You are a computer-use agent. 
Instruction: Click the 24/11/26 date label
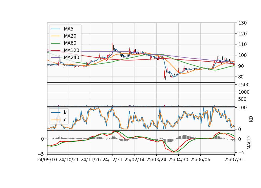[91, 160]
